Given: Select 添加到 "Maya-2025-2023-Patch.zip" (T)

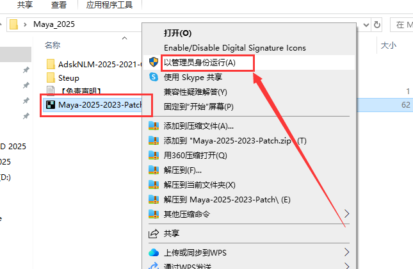Looking at the screenshot, I should [x=235, y=141].
